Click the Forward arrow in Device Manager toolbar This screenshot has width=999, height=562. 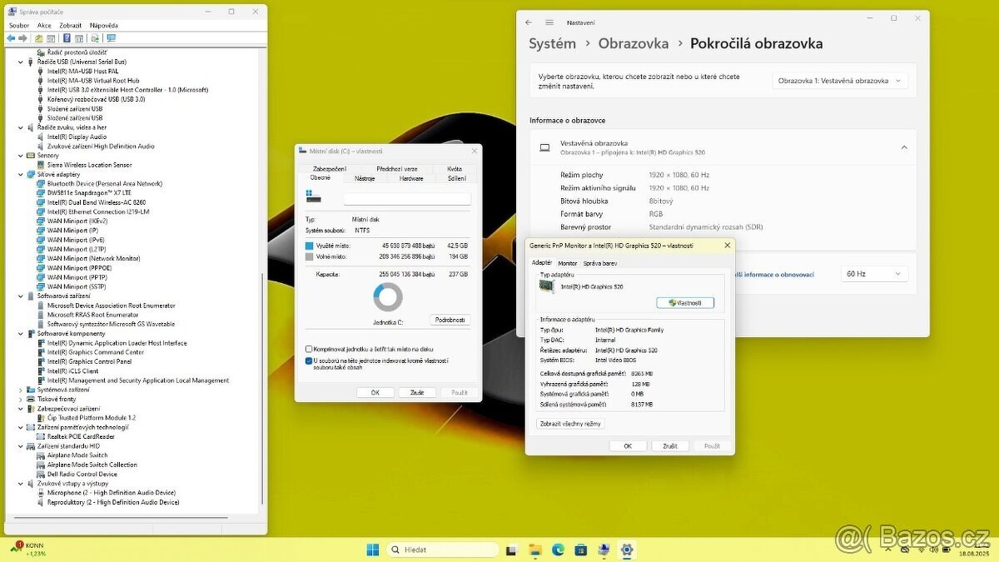22,37
